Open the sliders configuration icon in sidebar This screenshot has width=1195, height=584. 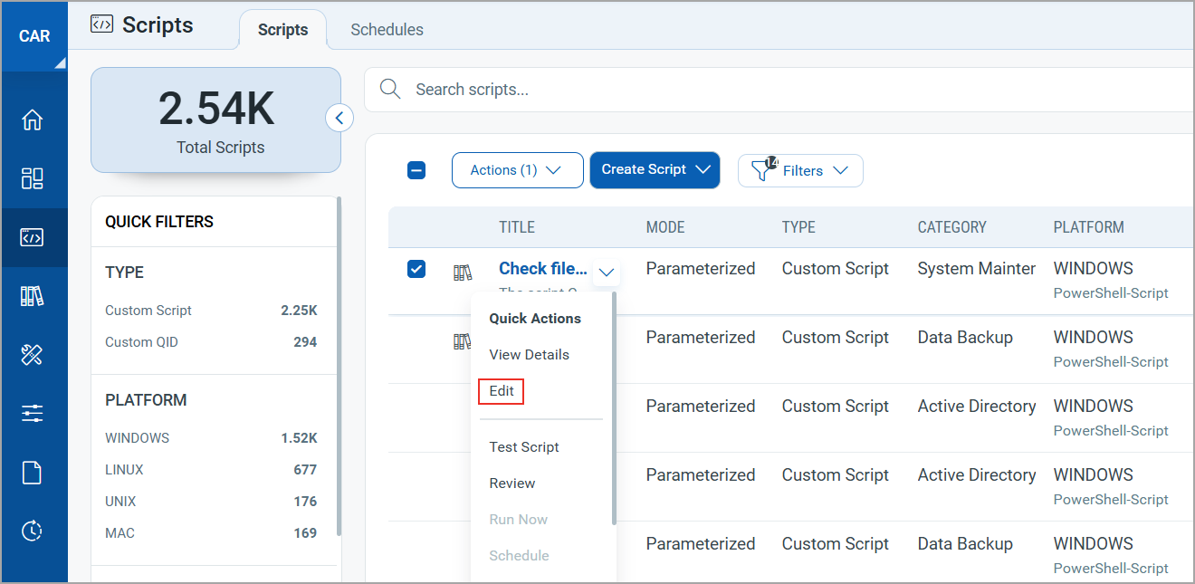coord(33,414)
